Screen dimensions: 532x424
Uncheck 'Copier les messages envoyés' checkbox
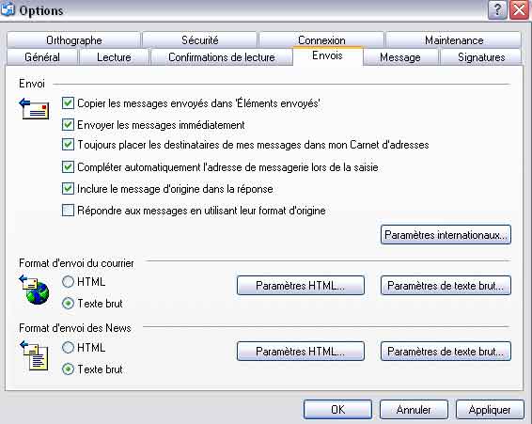(x=69, y=102)
